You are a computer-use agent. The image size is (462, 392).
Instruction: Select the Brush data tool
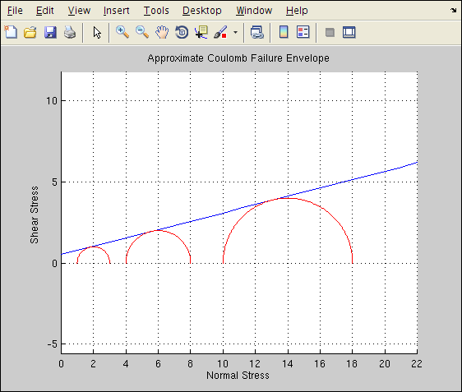tap(220, 32)
